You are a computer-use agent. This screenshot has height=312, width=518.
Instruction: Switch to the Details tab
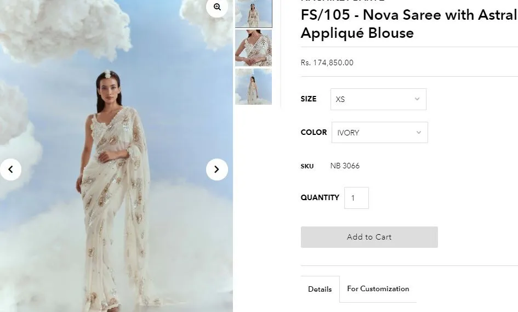pyautogui.click(x=320, y=289)
